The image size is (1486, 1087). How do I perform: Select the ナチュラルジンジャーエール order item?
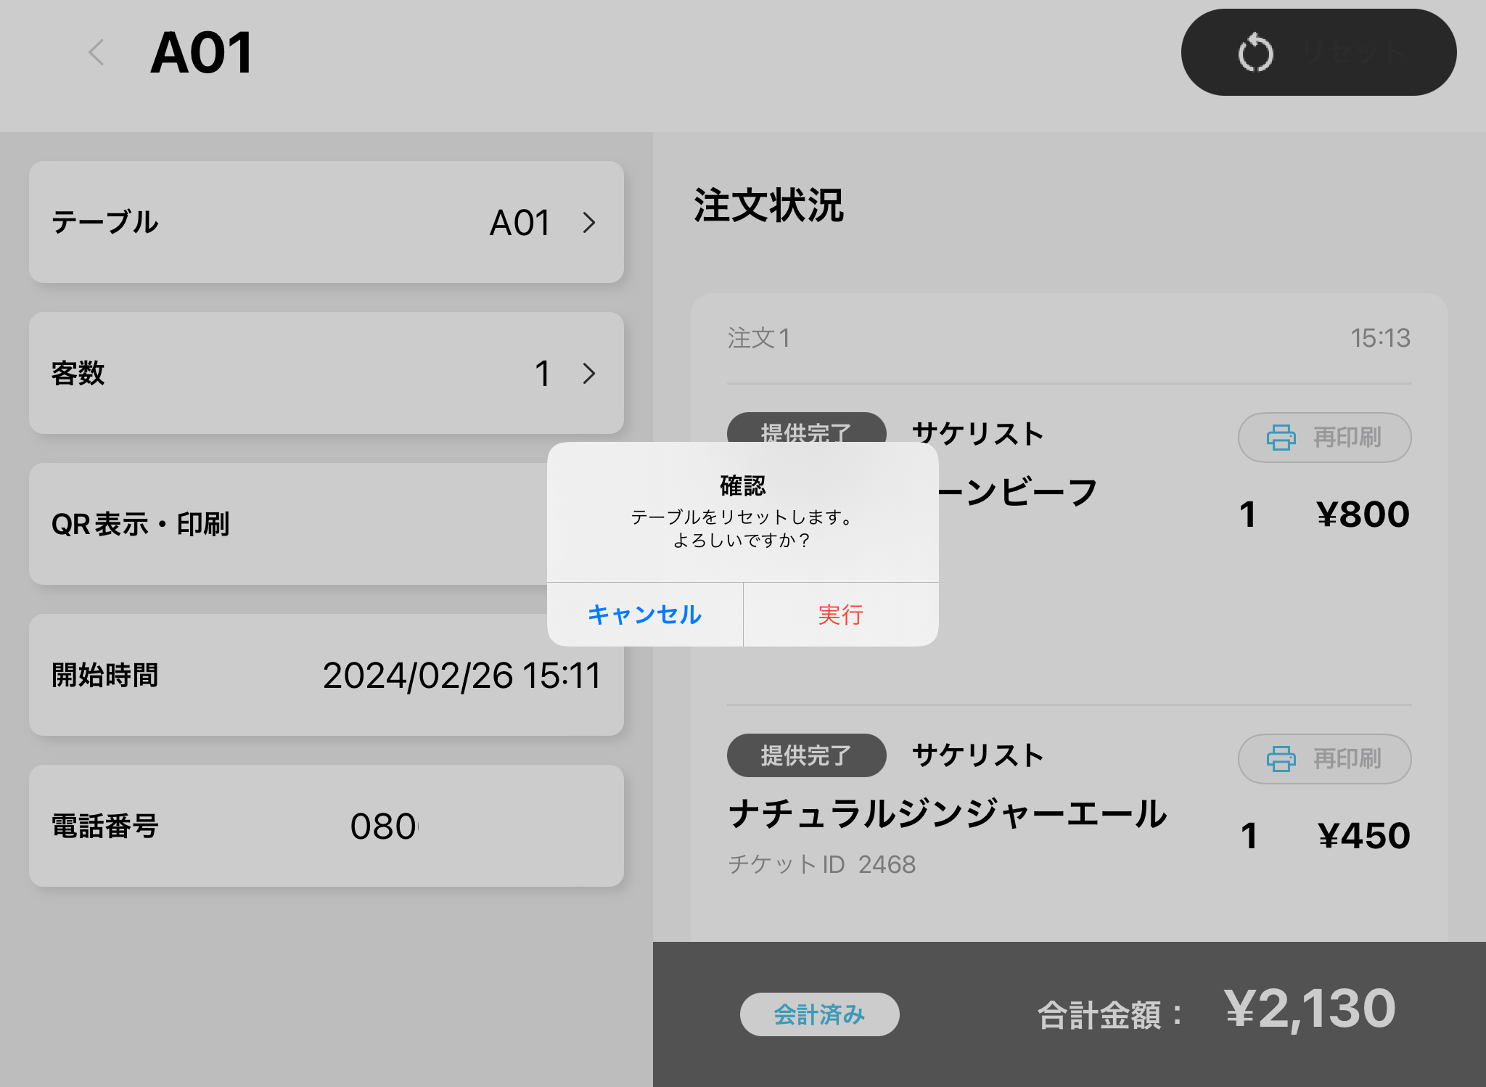click(948, 814)
